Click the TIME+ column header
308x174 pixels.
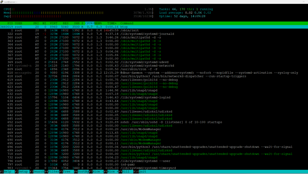point(112,23)
